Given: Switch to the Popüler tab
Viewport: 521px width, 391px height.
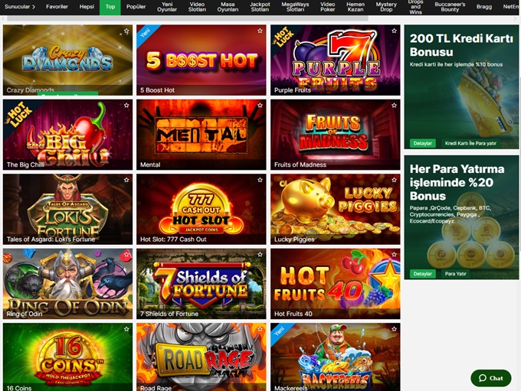Looking at the screenshot, I should click(136, 7).
